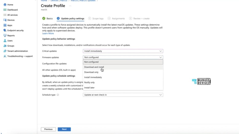Go to the Assignments step
The image size is (239, 134).
(x=116, y=19)
